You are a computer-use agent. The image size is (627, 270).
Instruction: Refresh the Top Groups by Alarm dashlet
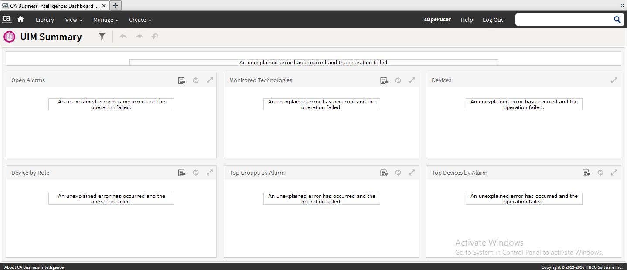coord(398,173)
